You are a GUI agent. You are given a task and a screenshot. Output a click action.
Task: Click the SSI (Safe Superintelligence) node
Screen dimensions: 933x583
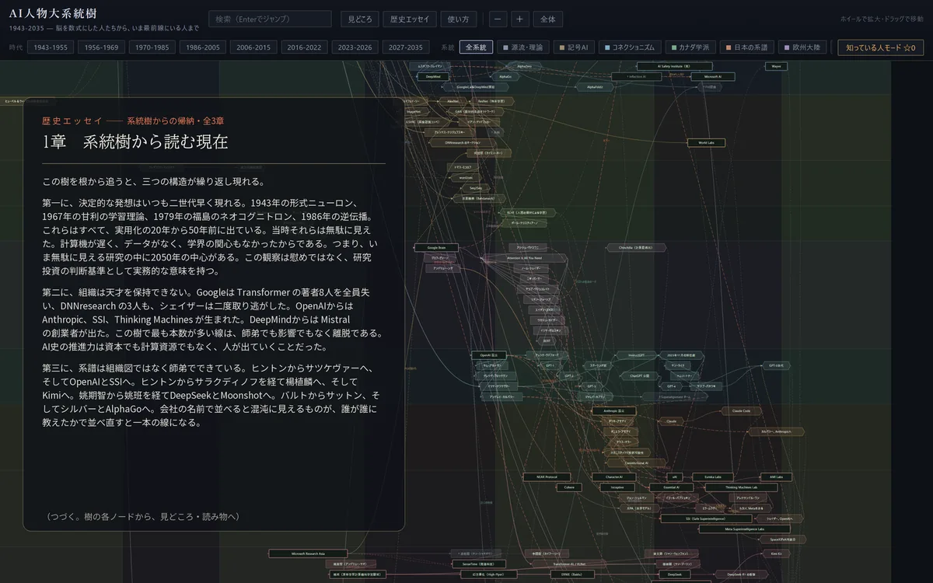[706, 518]
